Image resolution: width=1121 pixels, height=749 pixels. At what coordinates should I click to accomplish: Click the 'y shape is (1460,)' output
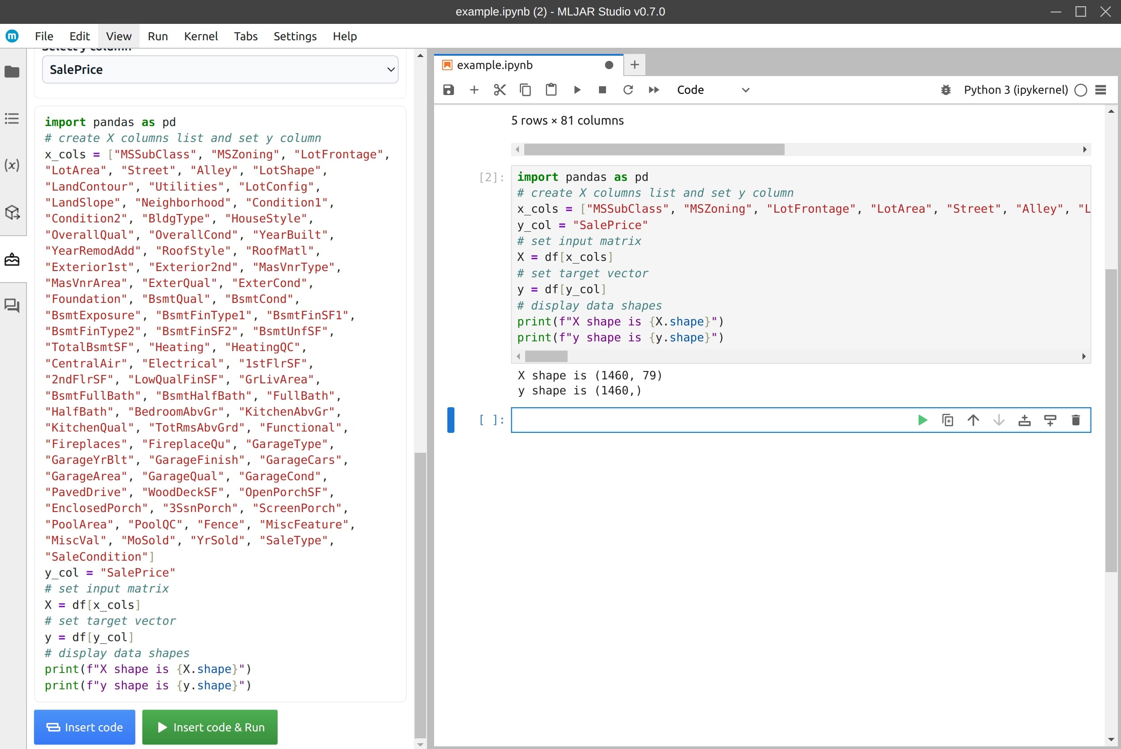point(580,391)
